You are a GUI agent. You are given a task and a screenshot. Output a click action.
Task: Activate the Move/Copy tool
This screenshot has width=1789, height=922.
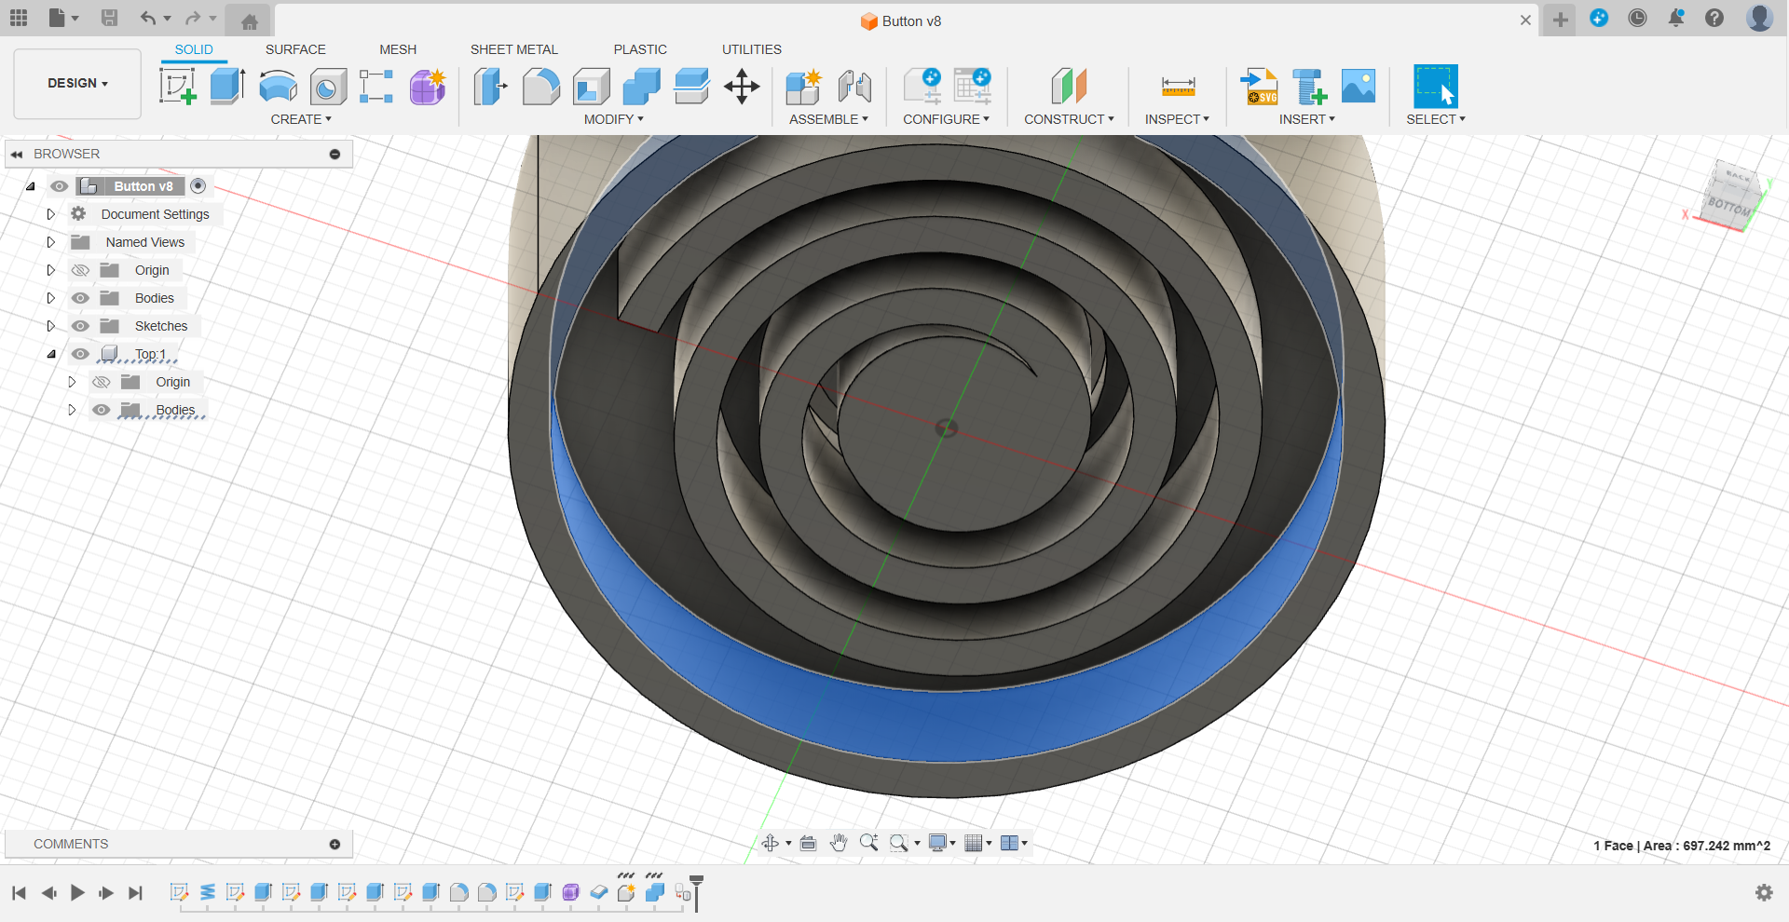tap(742, 87)
